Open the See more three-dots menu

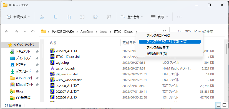pos(179,17)
